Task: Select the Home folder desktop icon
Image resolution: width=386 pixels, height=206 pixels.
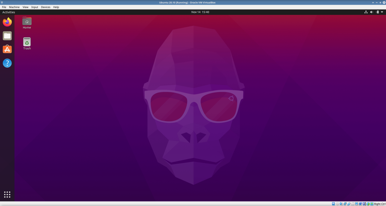Action: 27,23
